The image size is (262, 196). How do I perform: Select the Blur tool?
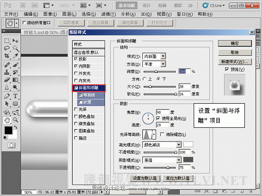7,87
